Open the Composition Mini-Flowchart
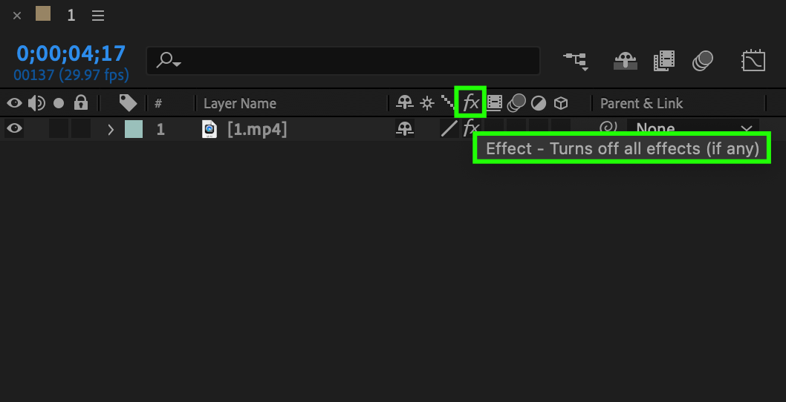 (x=576, y=61)
